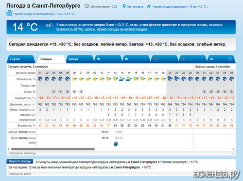Viewport: 243px width, 181px height.
Task: Switch to the Завтра tab
Action: pos(79,59)
